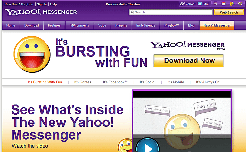This screenshot has width=246, height=152.
Task: Open Yahoo Mail from the top bar
Action: [x=203, y=4]
